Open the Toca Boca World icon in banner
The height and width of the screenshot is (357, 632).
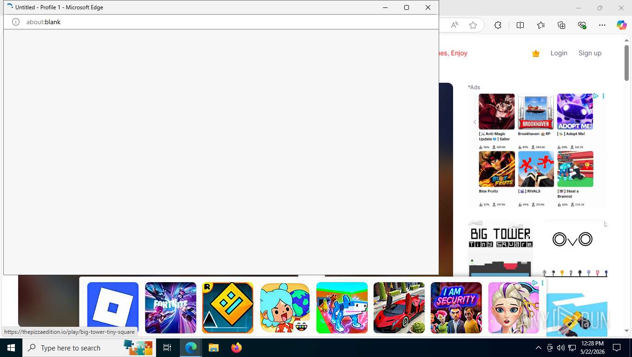click(285, 308)
